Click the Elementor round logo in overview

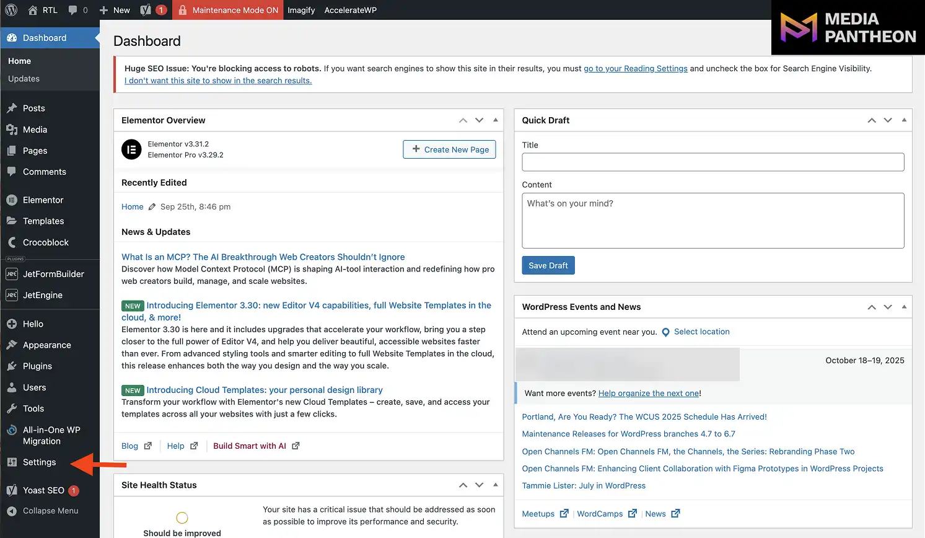(x=131, y=149)
